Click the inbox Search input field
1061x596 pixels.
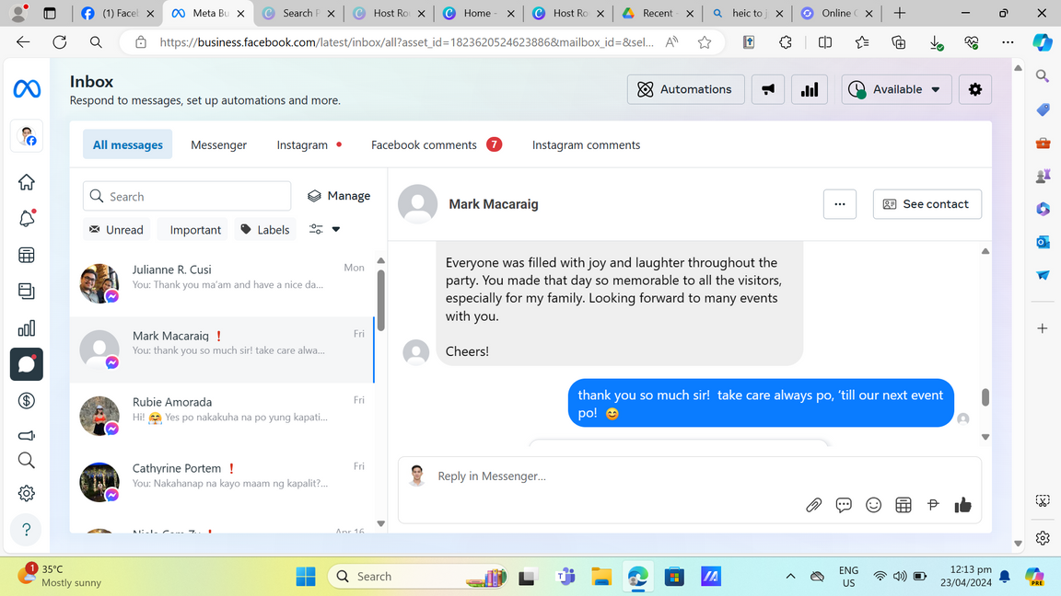pyautogui.click(x=188, y=197)
